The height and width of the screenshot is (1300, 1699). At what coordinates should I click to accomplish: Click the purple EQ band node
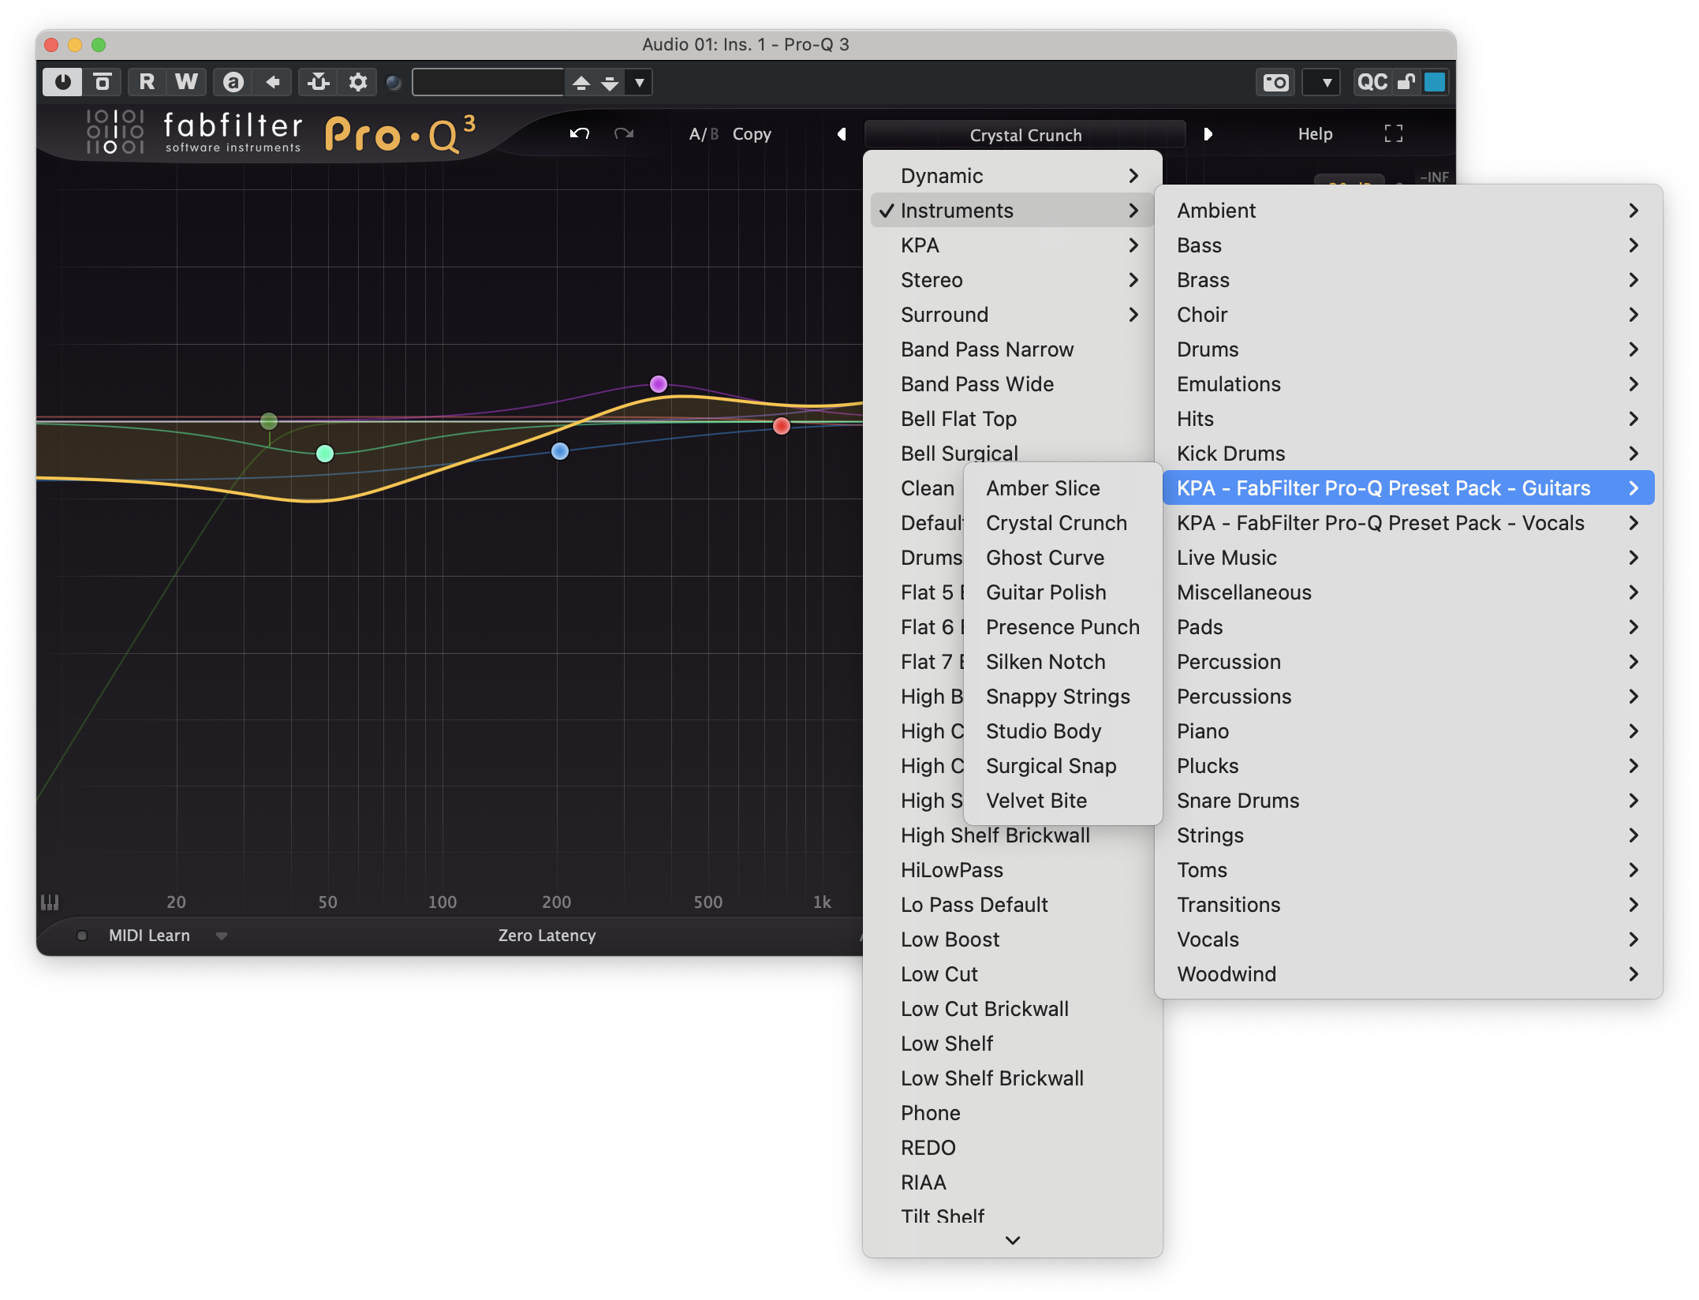658,383
